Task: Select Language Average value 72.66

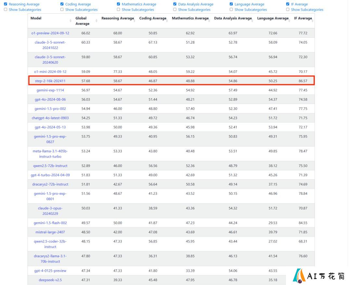Action: tap(273, 33)
